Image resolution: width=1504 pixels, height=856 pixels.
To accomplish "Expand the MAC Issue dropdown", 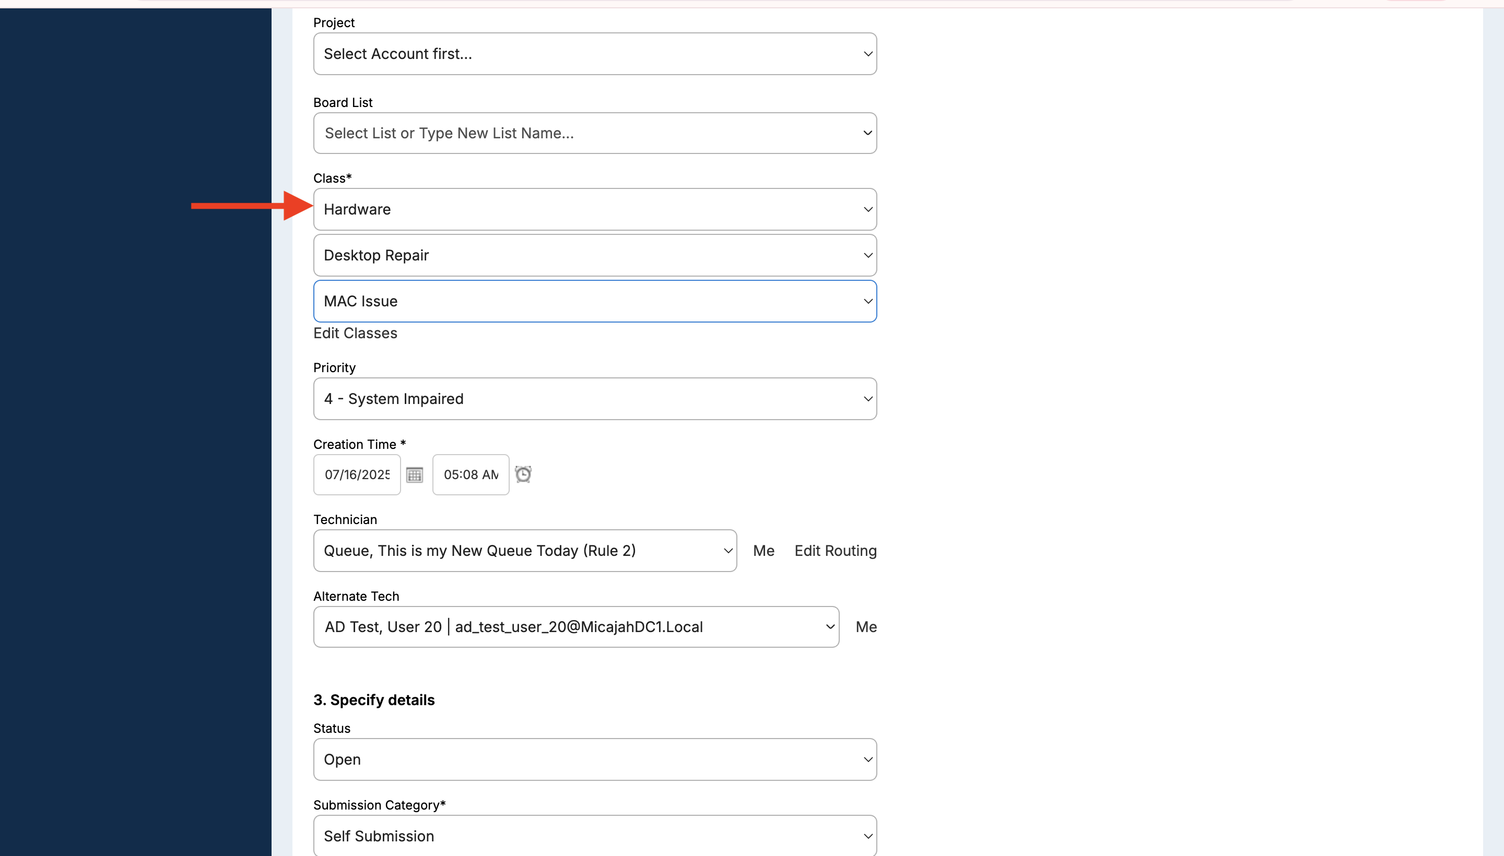I will [x=594, y=301].
